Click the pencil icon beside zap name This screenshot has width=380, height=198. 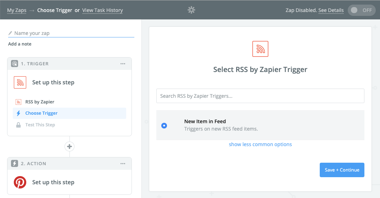pyautogui.click(x=10, y=33)
